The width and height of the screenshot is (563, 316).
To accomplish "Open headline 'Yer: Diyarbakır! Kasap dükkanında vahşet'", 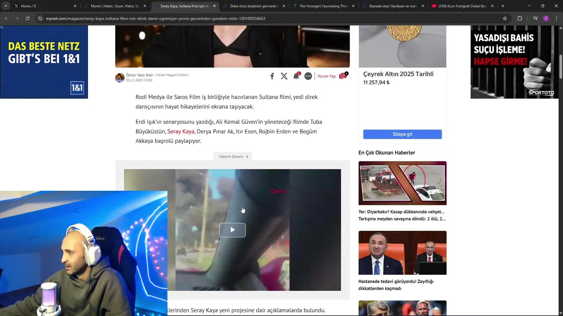I will click(x=402, y=215).
